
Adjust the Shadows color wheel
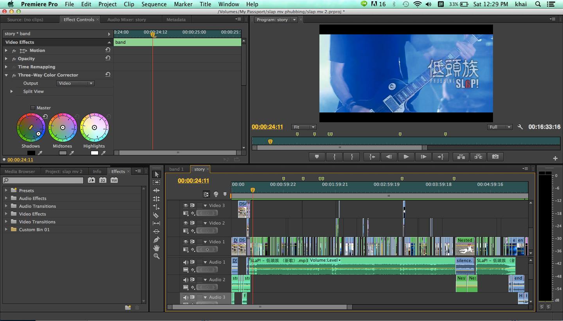click(31, 127)
